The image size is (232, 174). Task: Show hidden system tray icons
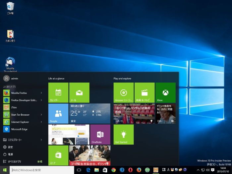coord(198,170)
